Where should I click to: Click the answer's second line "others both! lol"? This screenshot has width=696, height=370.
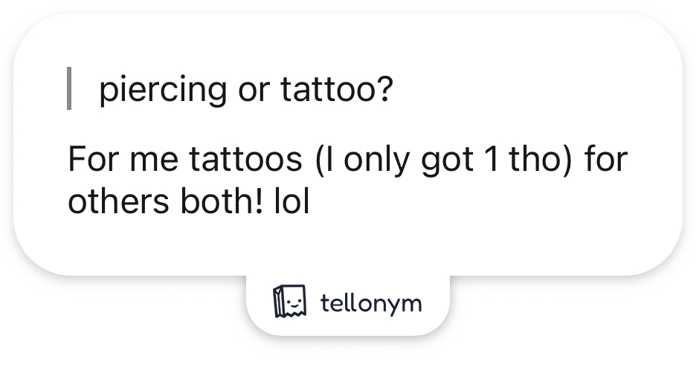187,202
